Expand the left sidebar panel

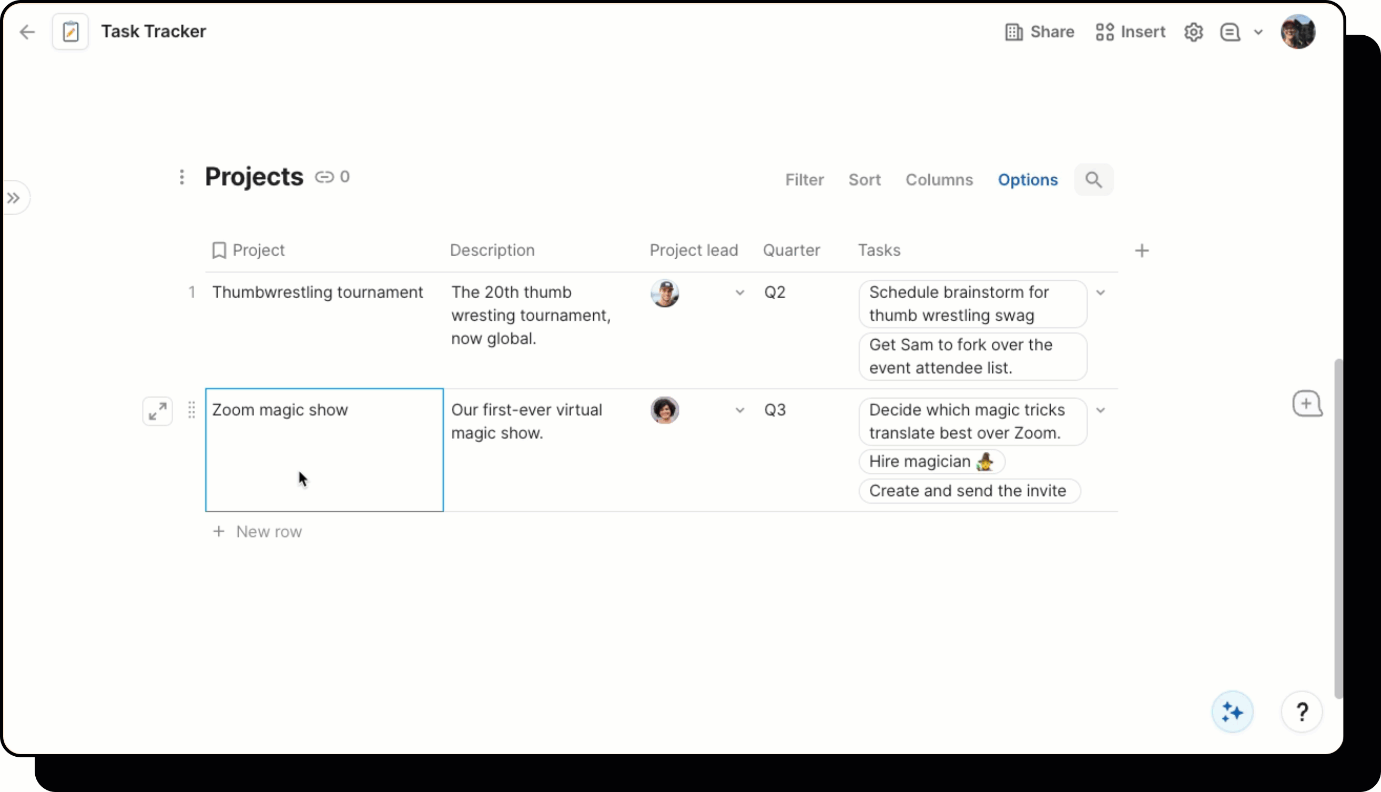click(14, 198)
